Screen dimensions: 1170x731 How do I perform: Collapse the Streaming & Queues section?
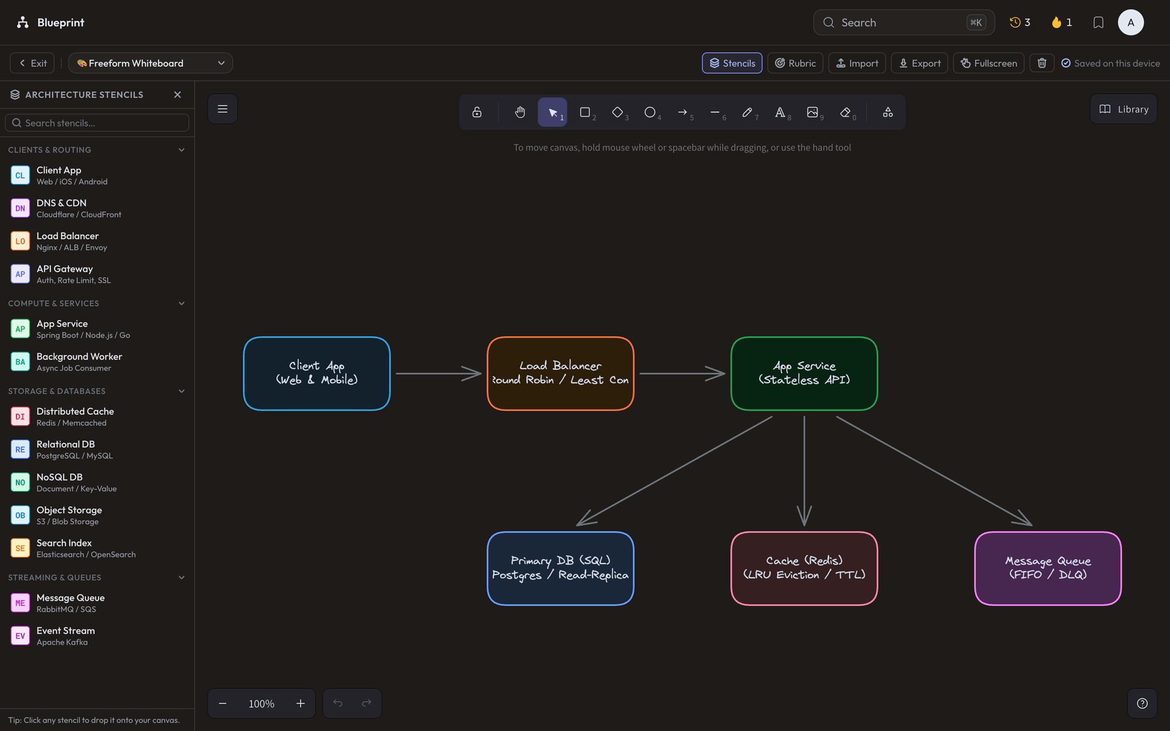tap(97, 577)
